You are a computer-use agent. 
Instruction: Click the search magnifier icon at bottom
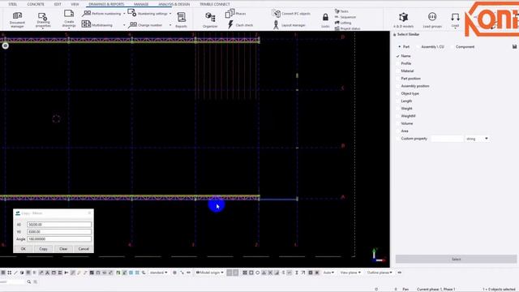[x=29, y=281]
